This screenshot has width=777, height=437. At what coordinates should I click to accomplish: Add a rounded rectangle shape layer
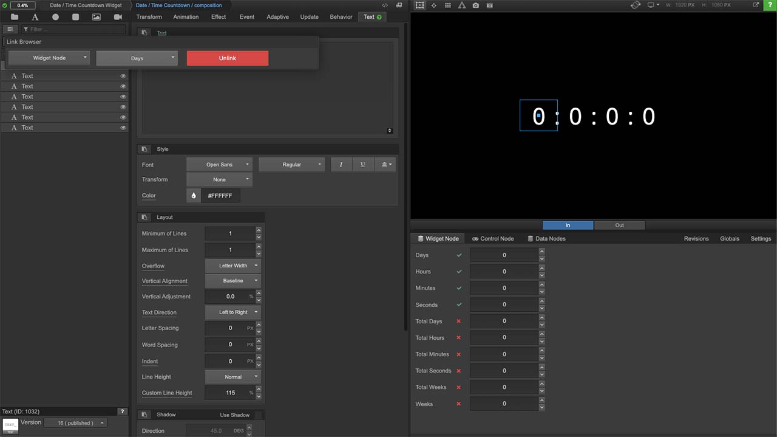point(76,17)
